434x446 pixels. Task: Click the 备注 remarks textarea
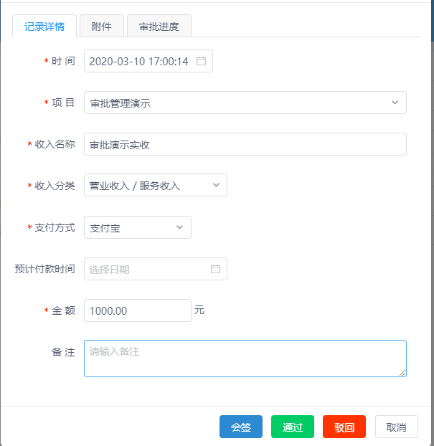245,359
